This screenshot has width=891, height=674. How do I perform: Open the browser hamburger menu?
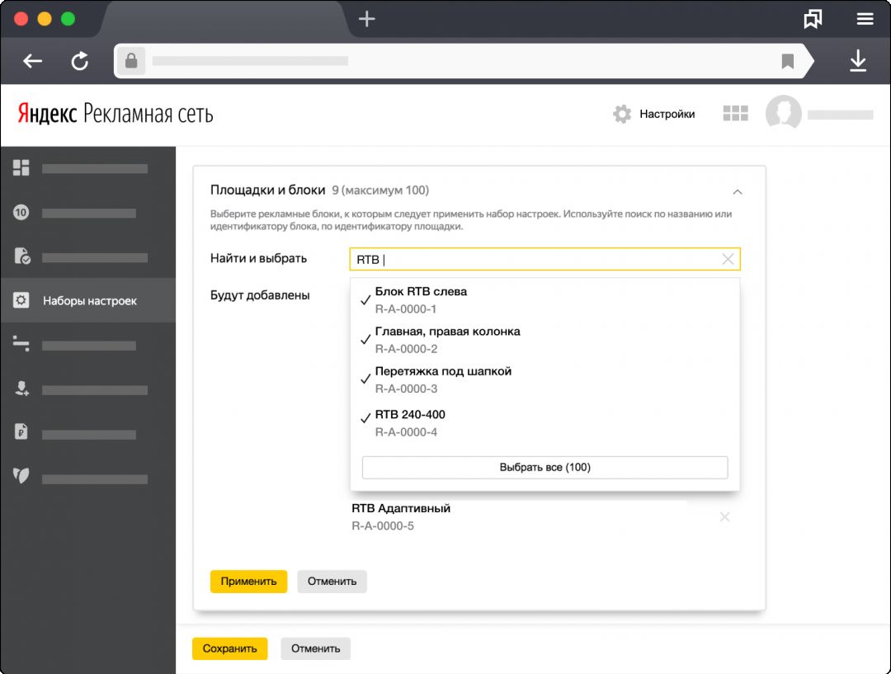pyautogui.click(x=865, y=19)
